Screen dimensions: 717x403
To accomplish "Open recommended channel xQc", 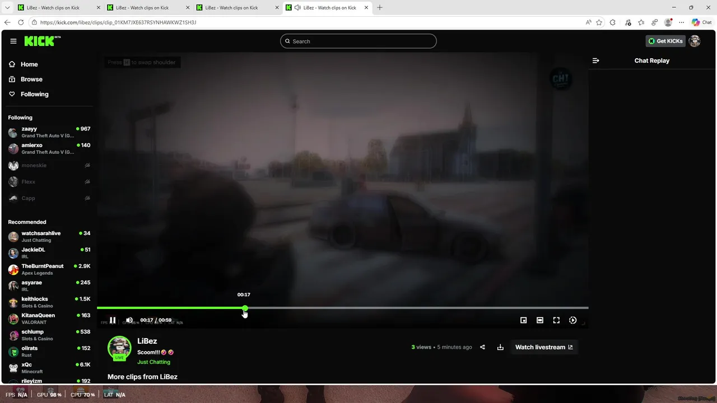I will pyautogui.click(x=49, y=368).
